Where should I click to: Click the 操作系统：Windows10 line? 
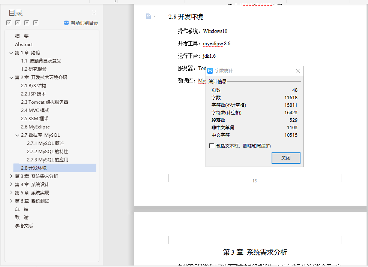point(203,31)
